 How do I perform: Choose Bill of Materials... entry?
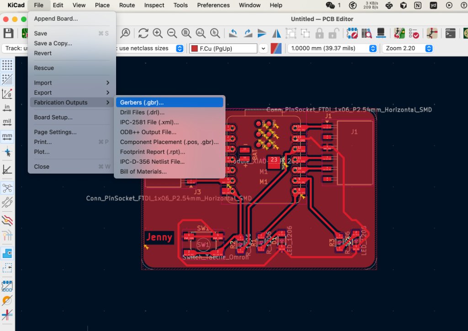[170, 171]
